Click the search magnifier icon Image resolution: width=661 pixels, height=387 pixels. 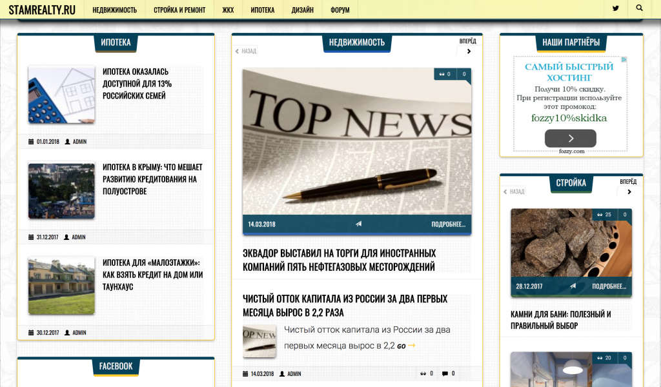coord(639,9)
